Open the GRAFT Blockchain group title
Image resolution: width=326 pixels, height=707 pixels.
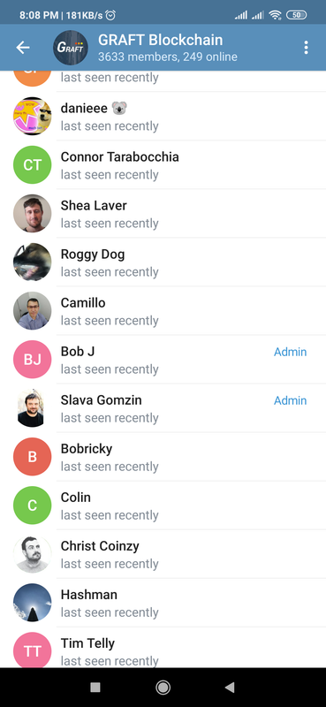click(x=160, y=40)
